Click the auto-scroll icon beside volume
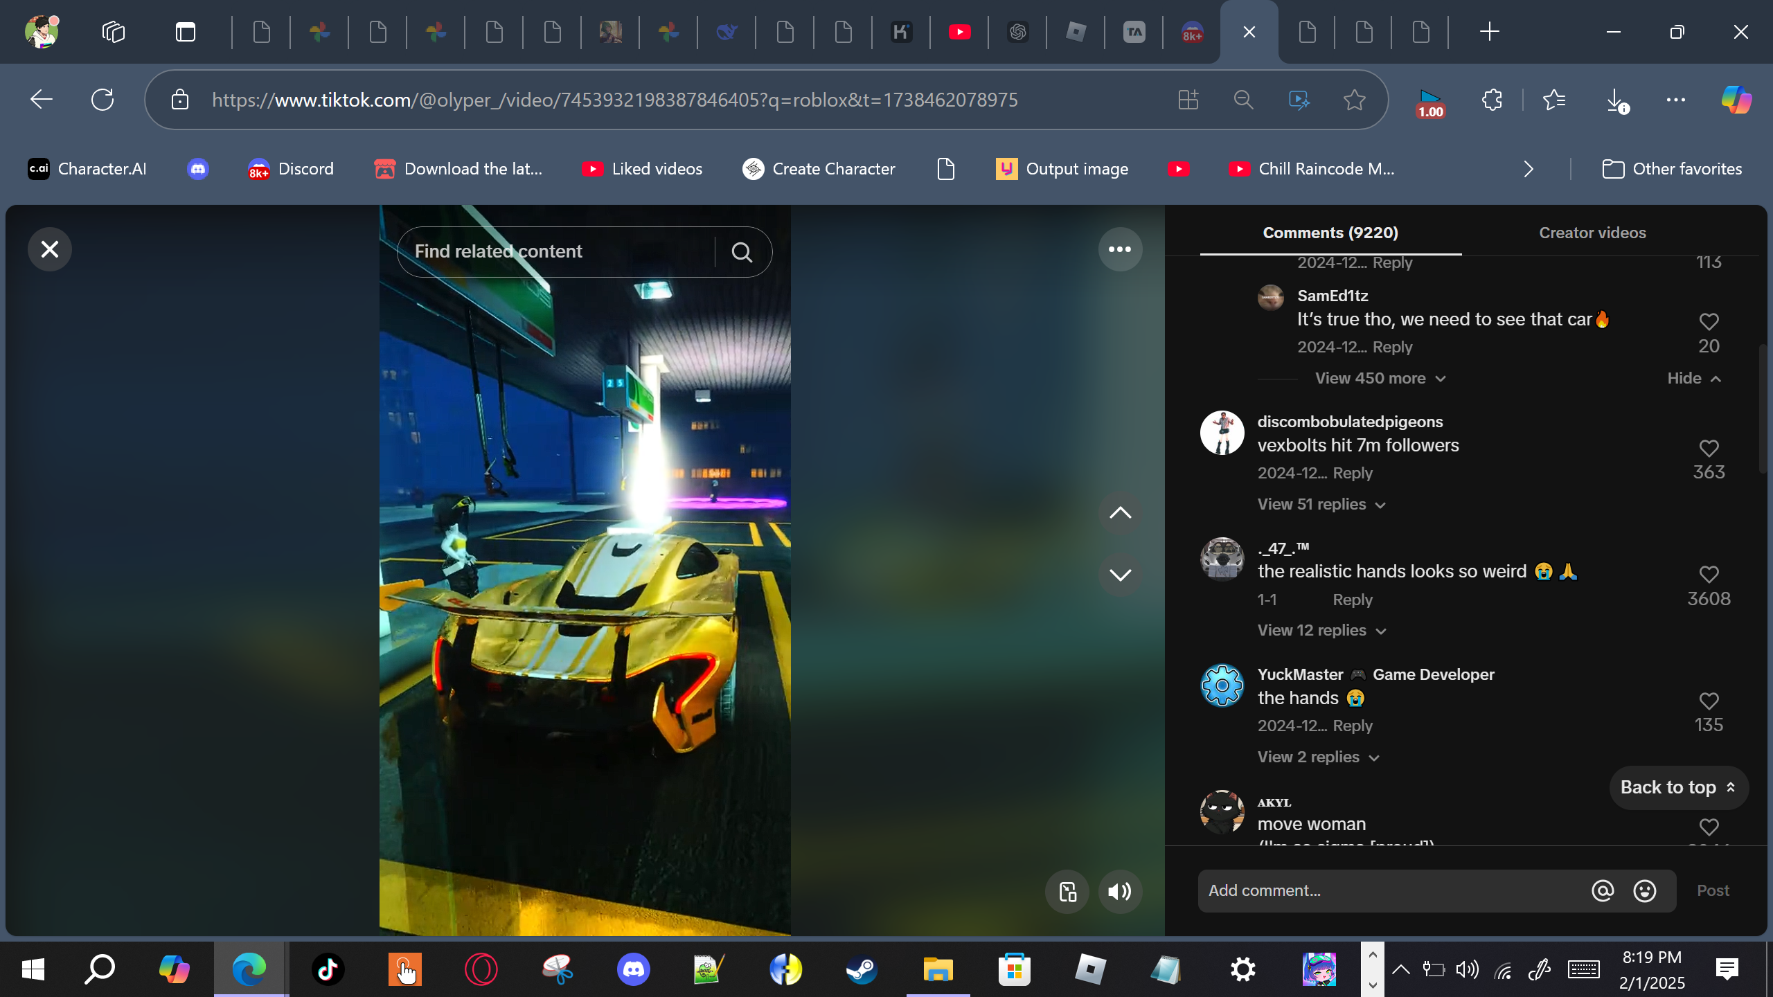This screenshot has height=997, width=1773. pyautogui.click(x=1067, y=892)
